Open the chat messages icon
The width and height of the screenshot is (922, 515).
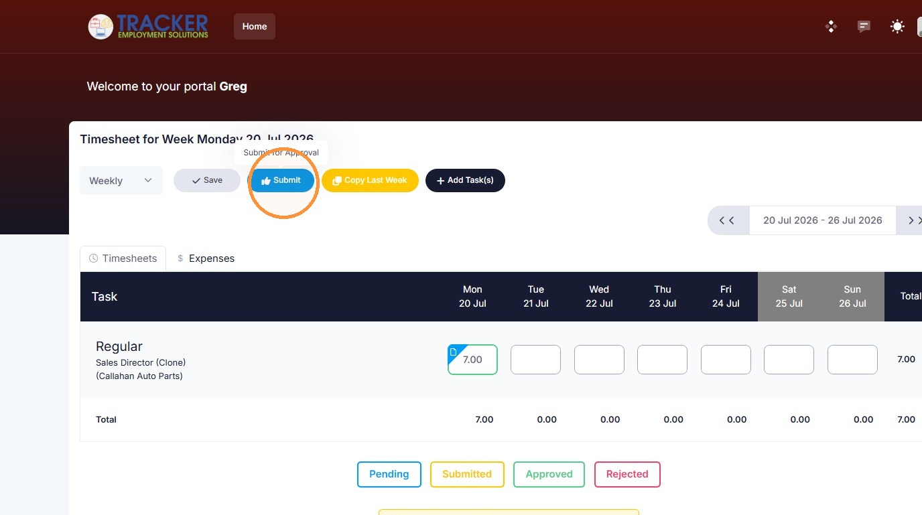coord(864,27)
